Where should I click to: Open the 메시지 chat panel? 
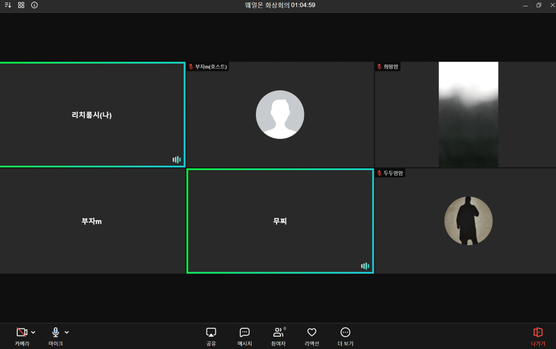click(x=244, y=336)
